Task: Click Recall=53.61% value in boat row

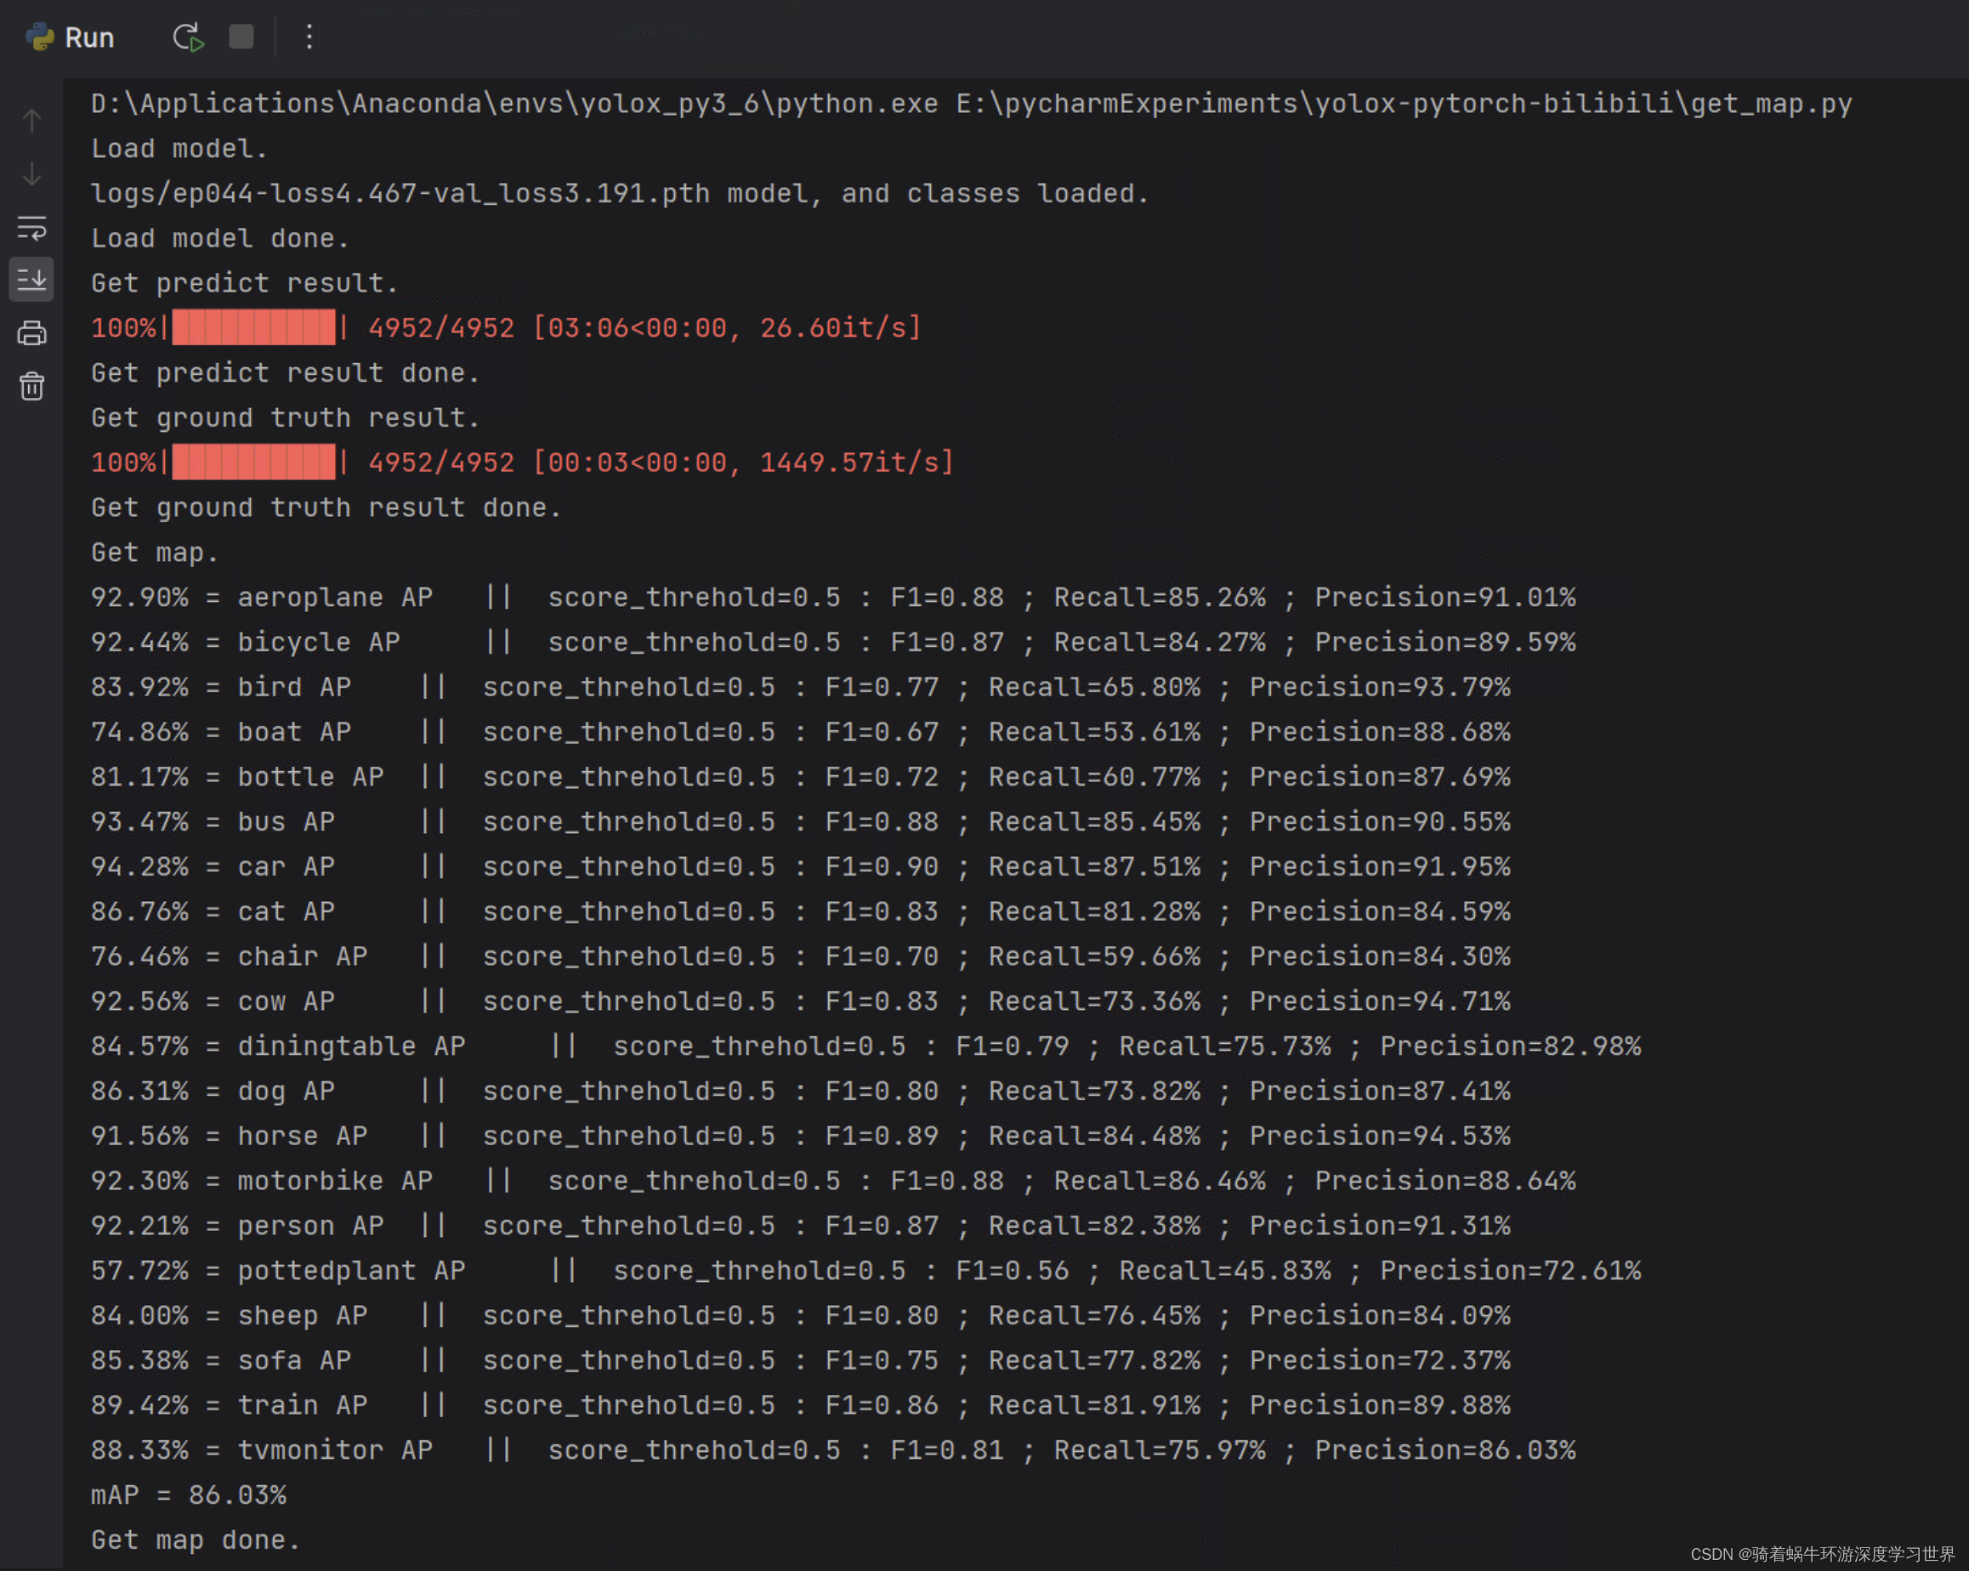Action: pyautogui.click(x=1095, y=732)
